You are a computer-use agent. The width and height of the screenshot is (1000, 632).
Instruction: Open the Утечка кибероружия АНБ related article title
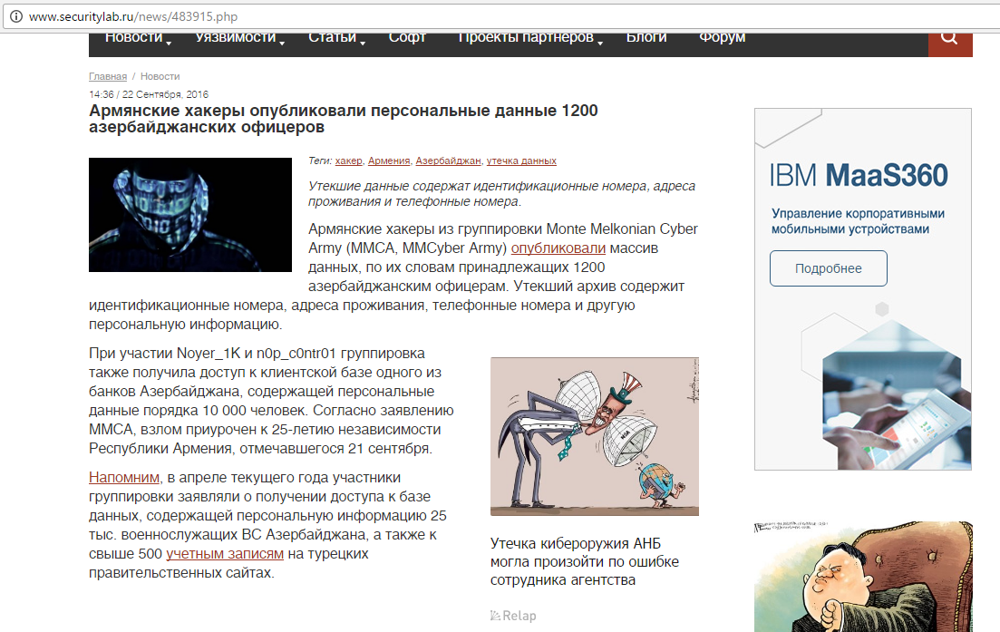point(584,562)
